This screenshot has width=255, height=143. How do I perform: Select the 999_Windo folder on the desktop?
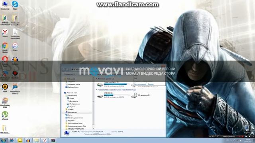pos(5,129)
